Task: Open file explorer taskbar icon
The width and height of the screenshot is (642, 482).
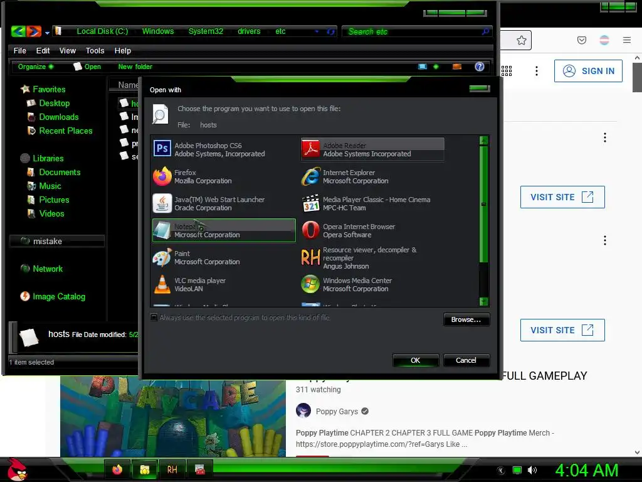Action: (145, 469)
